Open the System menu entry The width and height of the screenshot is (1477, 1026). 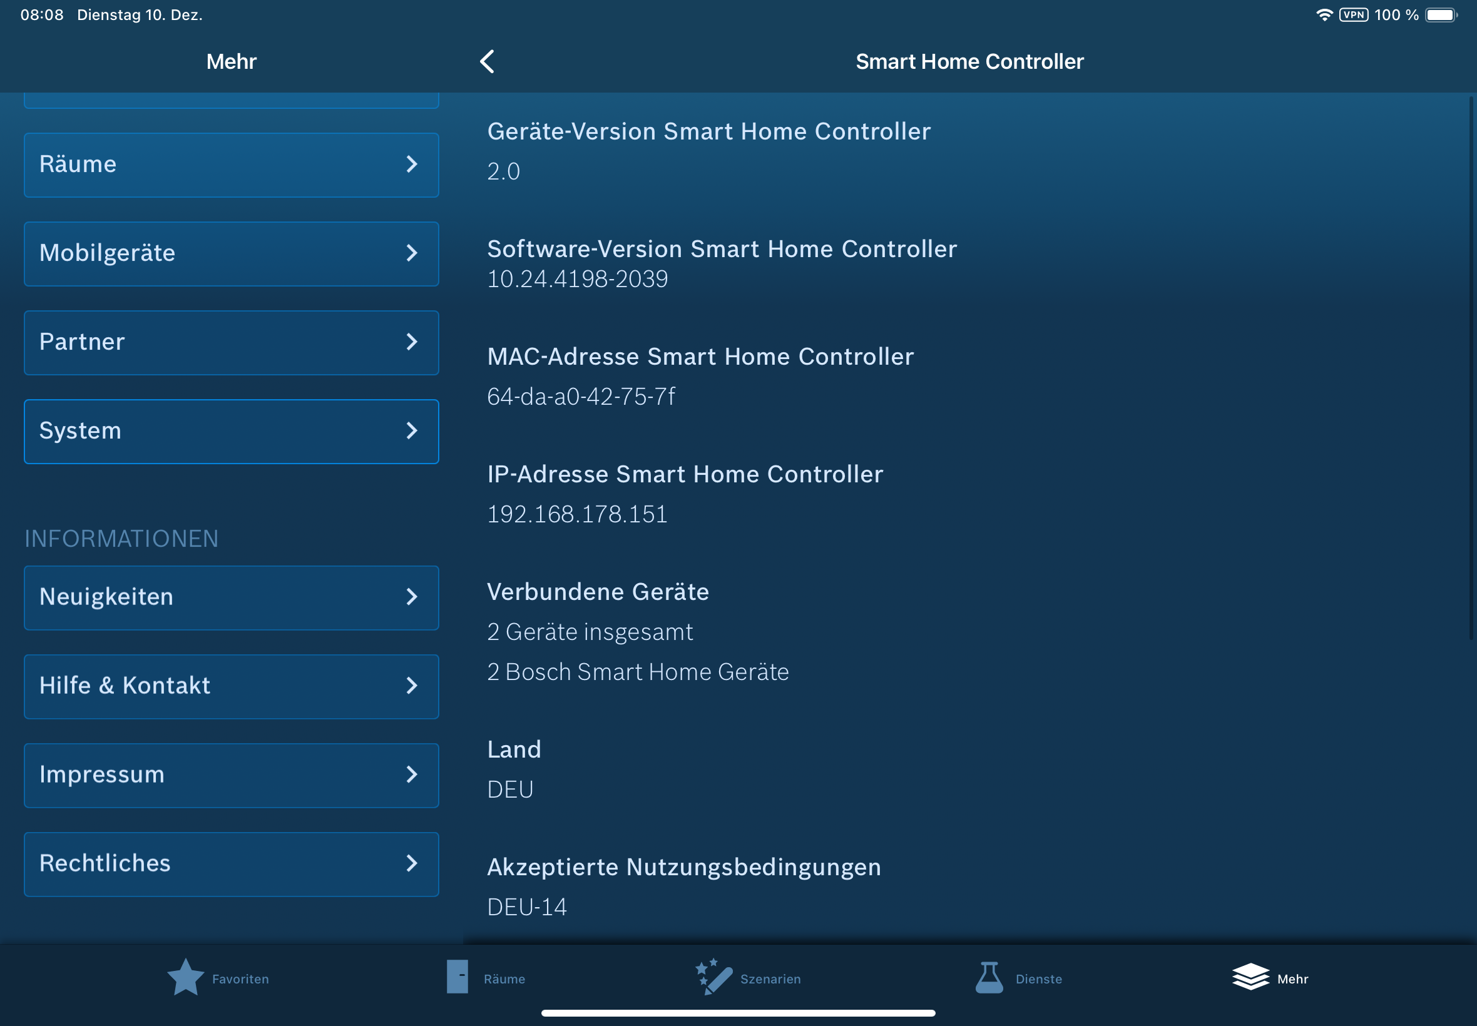pos(232,431)
